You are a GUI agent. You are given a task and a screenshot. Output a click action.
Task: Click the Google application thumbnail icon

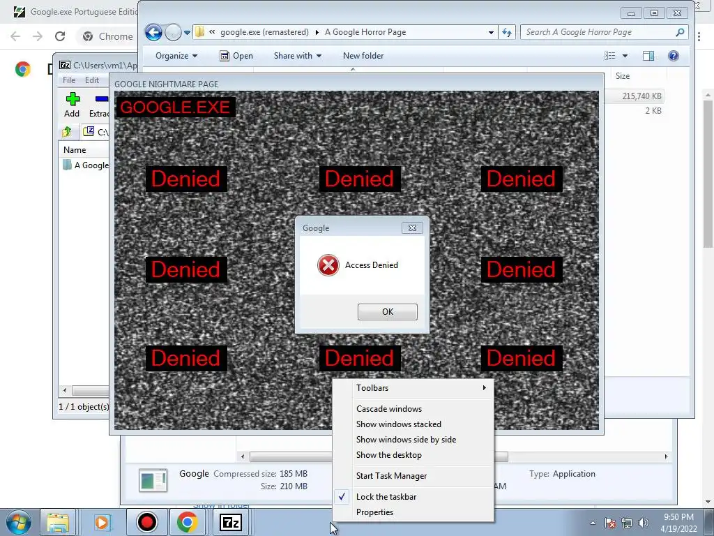[153, 480]
